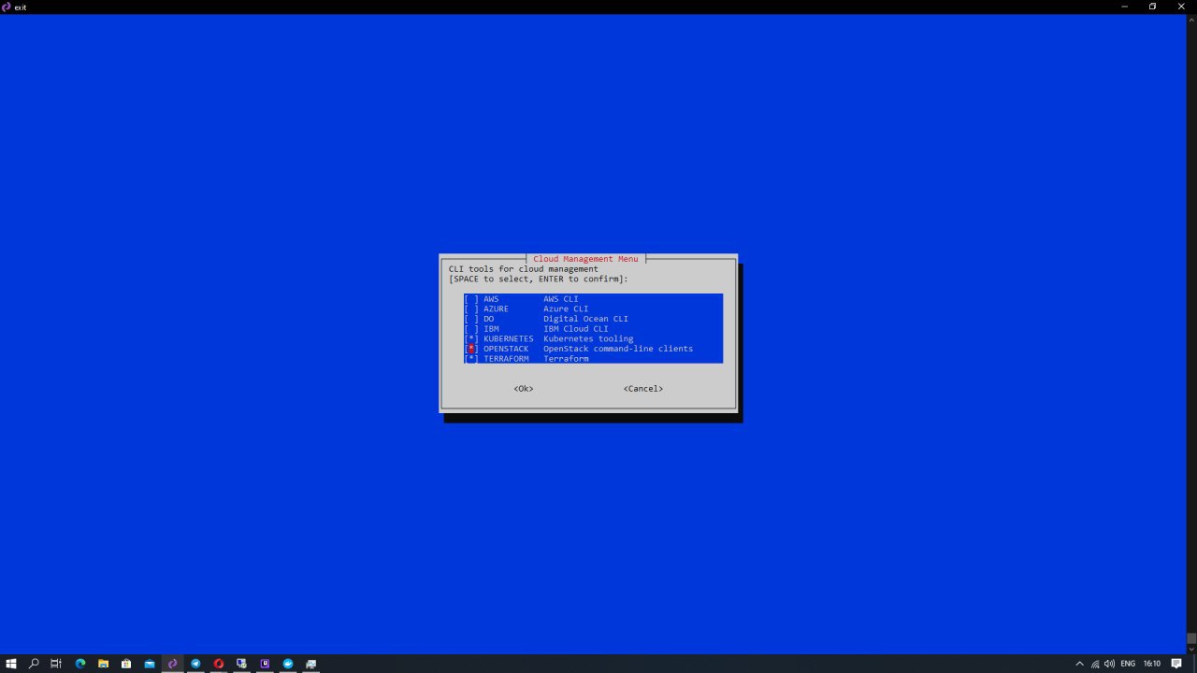Screen dimensions: 1197x673
Task: Click the 'Azure CLI' description text
Action: [x=566, y=308]
